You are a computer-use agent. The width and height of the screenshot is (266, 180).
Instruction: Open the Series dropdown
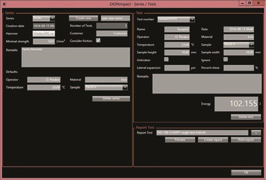coord(44,18)
